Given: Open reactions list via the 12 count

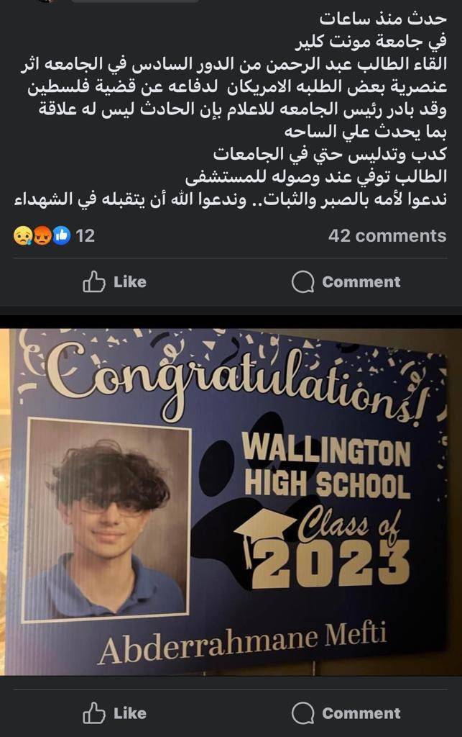Looking at the screenshot, I should (86, 235).
